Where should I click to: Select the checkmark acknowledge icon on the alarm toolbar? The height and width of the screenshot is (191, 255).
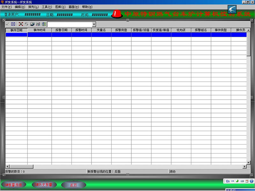(7, 24)
